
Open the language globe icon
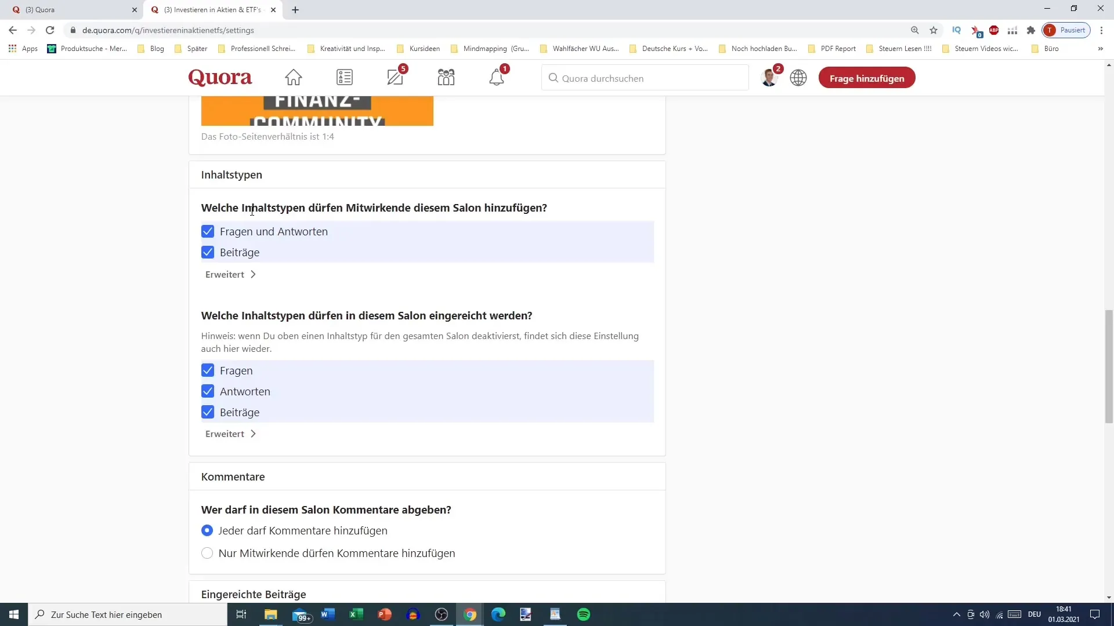coord(798,78)
